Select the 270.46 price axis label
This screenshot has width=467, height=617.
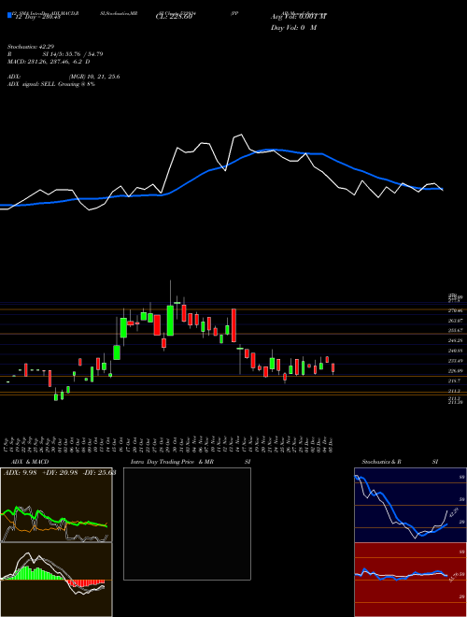pos(455,311)
